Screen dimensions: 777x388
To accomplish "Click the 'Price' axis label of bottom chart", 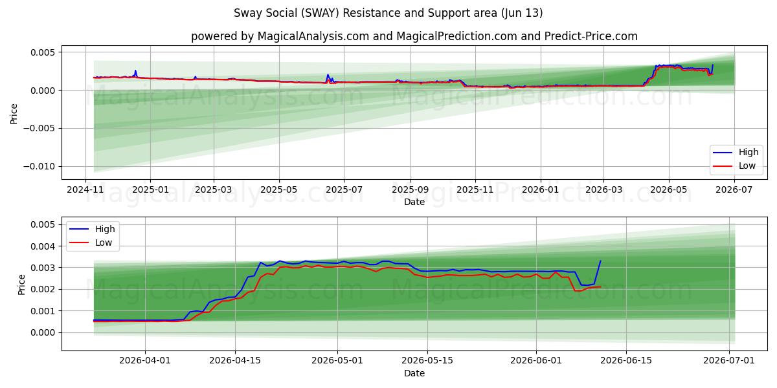I will pyautogui.click(x=21, y=285).
